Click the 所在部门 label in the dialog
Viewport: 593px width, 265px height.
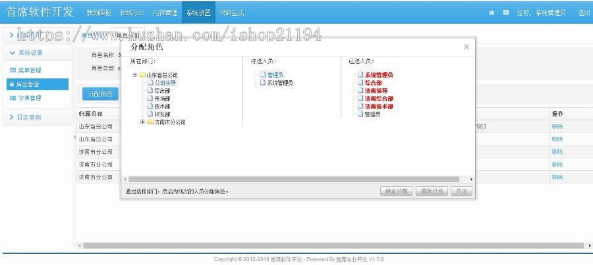tap(143, 60)
